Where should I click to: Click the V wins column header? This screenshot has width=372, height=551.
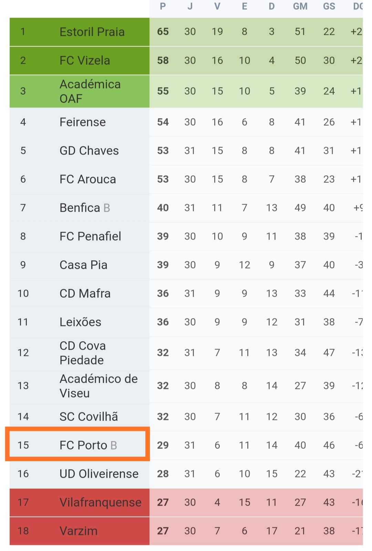point(217,6)
